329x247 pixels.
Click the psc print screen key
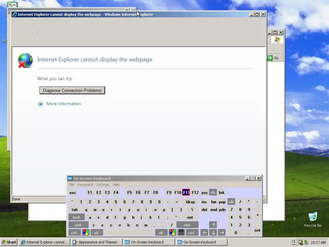[205, 193]
